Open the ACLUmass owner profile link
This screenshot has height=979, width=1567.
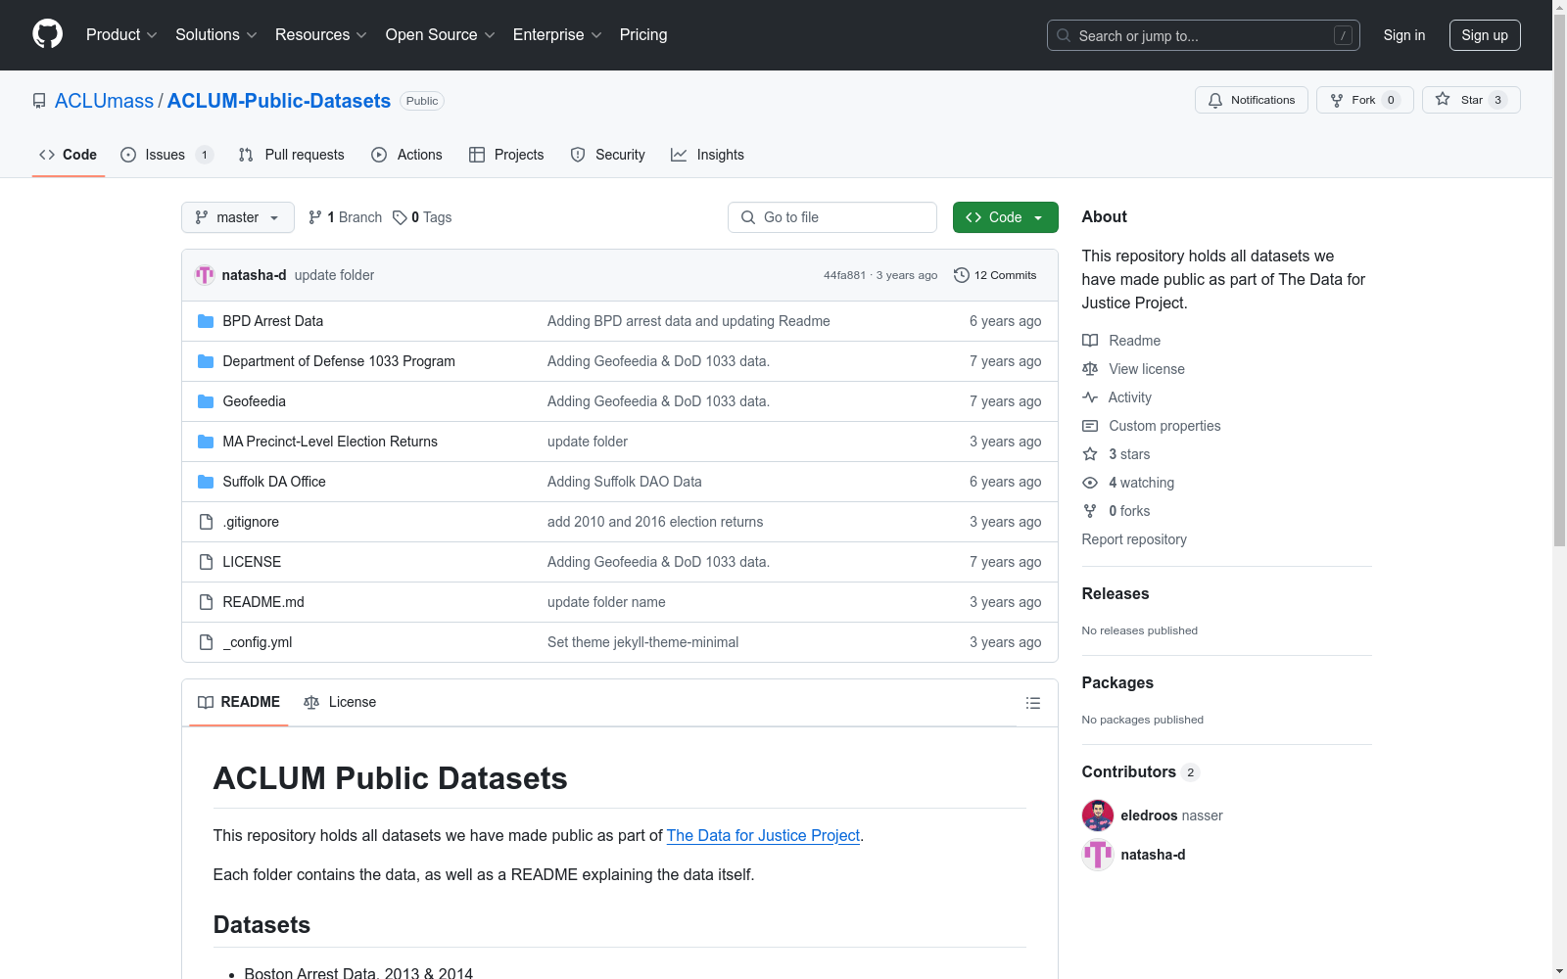tap(104, 101)
